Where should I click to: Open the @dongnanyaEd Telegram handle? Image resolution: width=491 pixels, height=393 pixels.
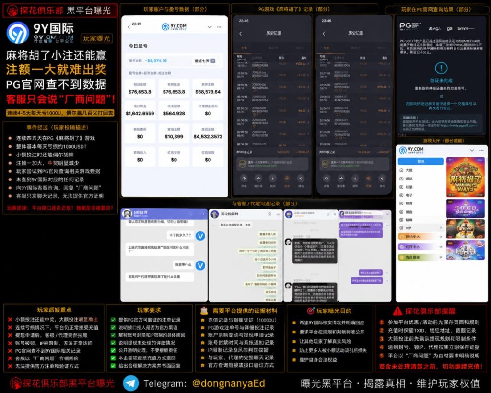coord(229,383)
